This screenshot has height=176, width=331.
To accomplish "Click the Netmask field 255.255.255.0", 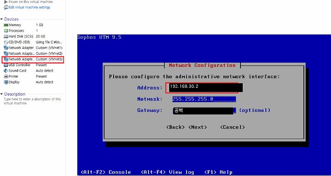I will pyautogui.click(x=204, y=99).
